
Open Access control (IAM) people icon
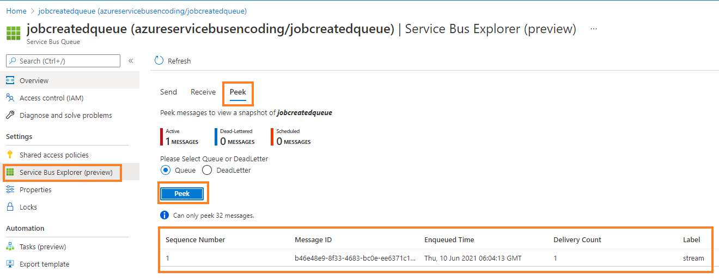pos(10,98)
